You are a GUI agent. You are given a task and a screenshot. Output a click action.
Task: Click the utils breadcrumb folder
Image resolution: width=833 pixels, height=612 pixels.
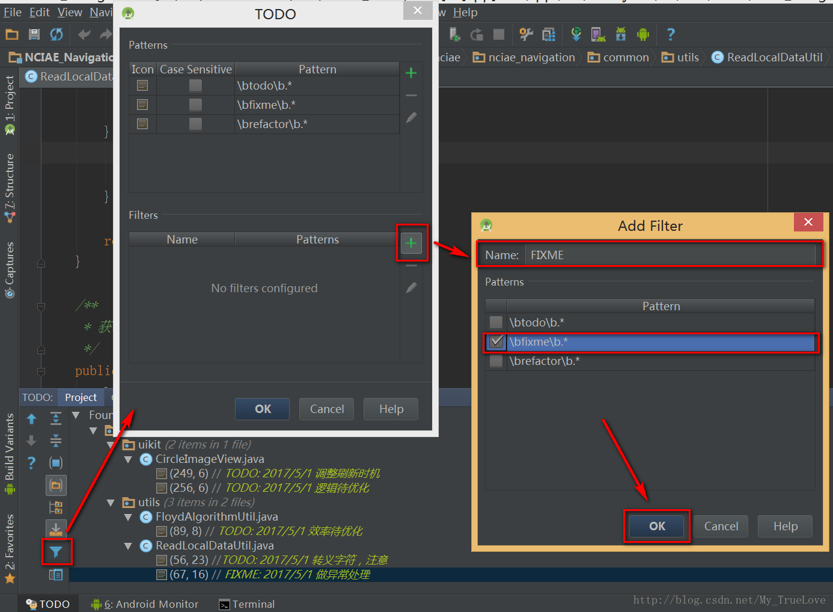(680, 57)
